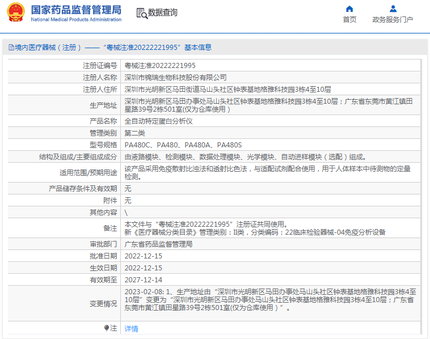
Task: Click the 政务服务门户 user icon
Action: pos(393,9)
